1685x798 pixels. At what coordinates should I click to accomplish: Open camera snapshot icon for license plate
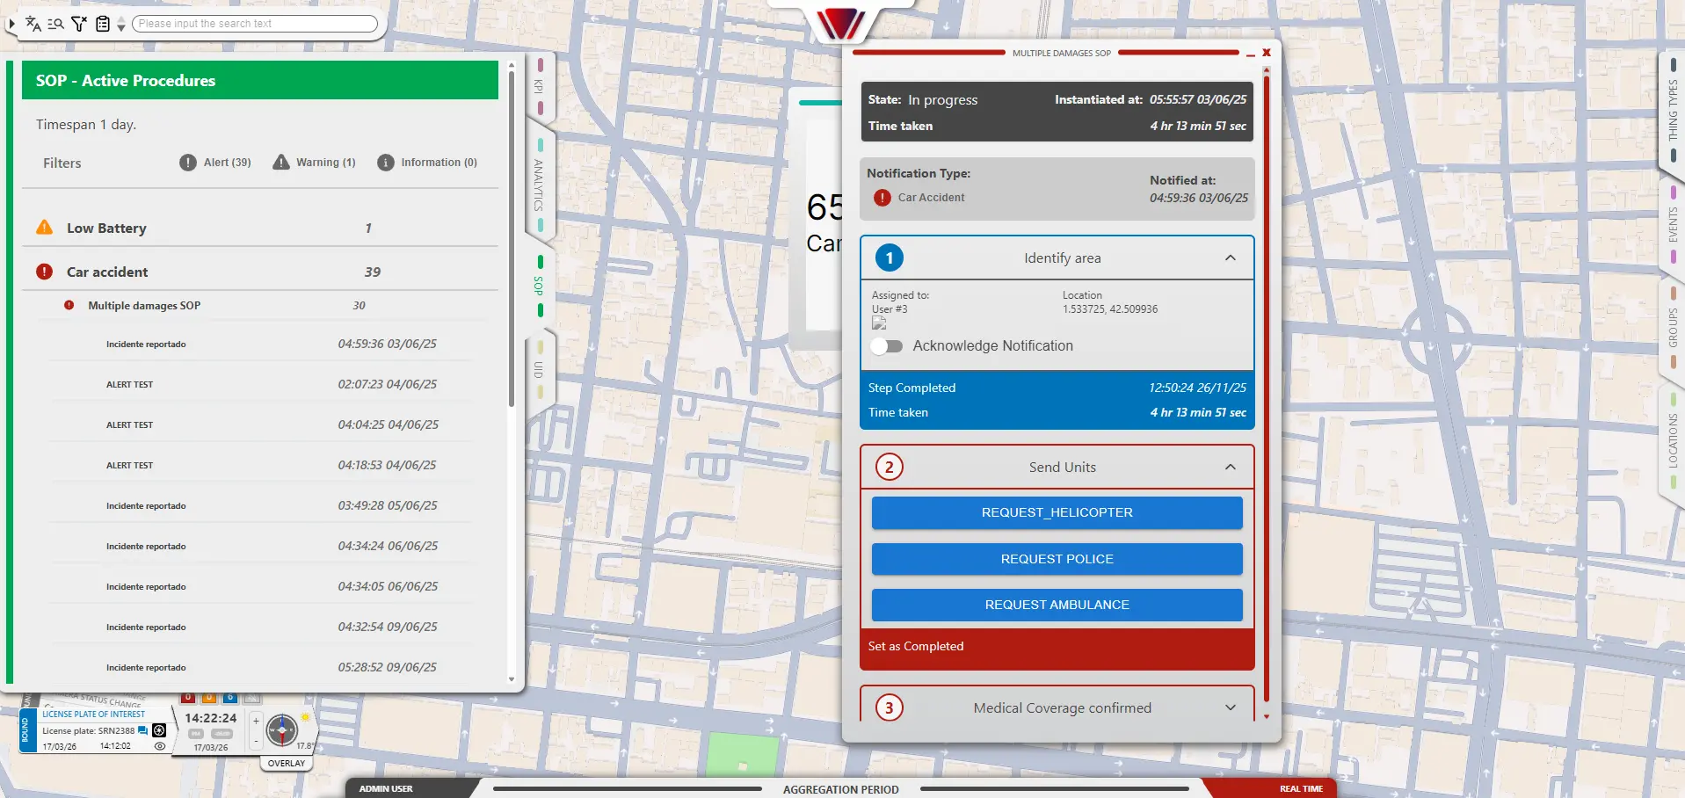pyautogui.click(x=159, y=730)
